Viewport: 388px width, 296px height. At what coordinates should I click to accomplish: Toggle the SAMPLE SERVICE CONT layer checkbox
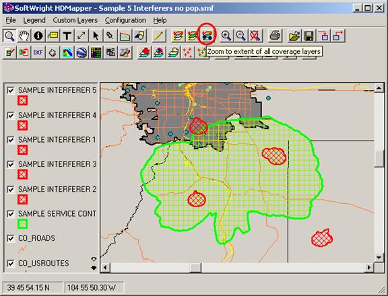[11, 214]
